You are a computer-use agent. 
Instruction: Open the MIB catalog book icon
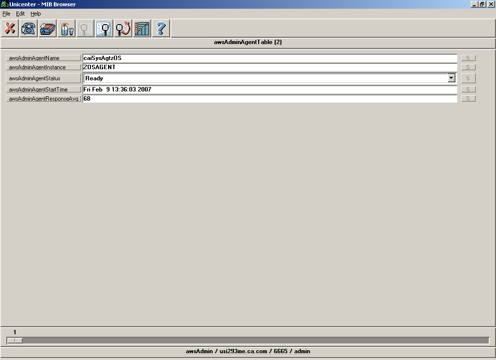(x=46, y=28)
